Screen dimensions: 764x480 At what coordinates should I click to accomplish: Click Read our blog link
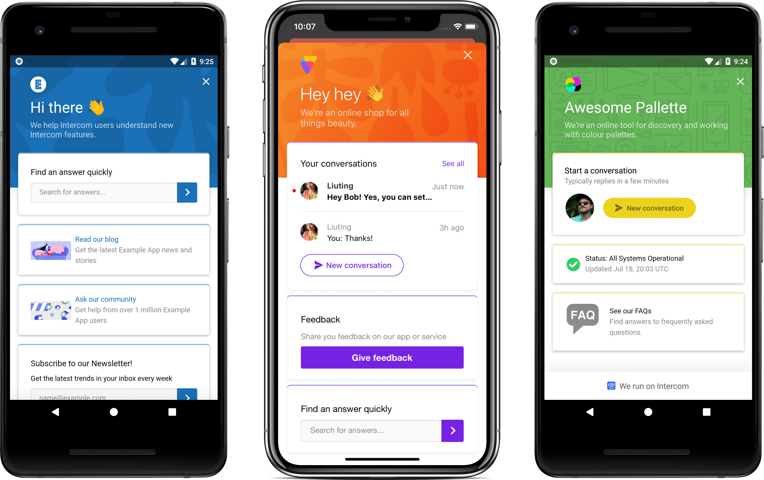97,239
